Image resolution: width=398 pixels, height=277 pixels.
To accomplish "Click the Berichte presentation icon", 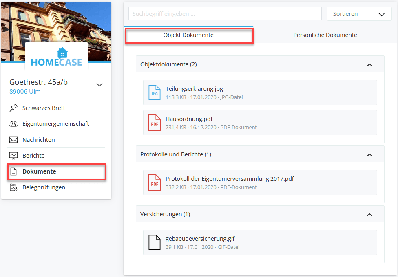I will tap(13, 156).
